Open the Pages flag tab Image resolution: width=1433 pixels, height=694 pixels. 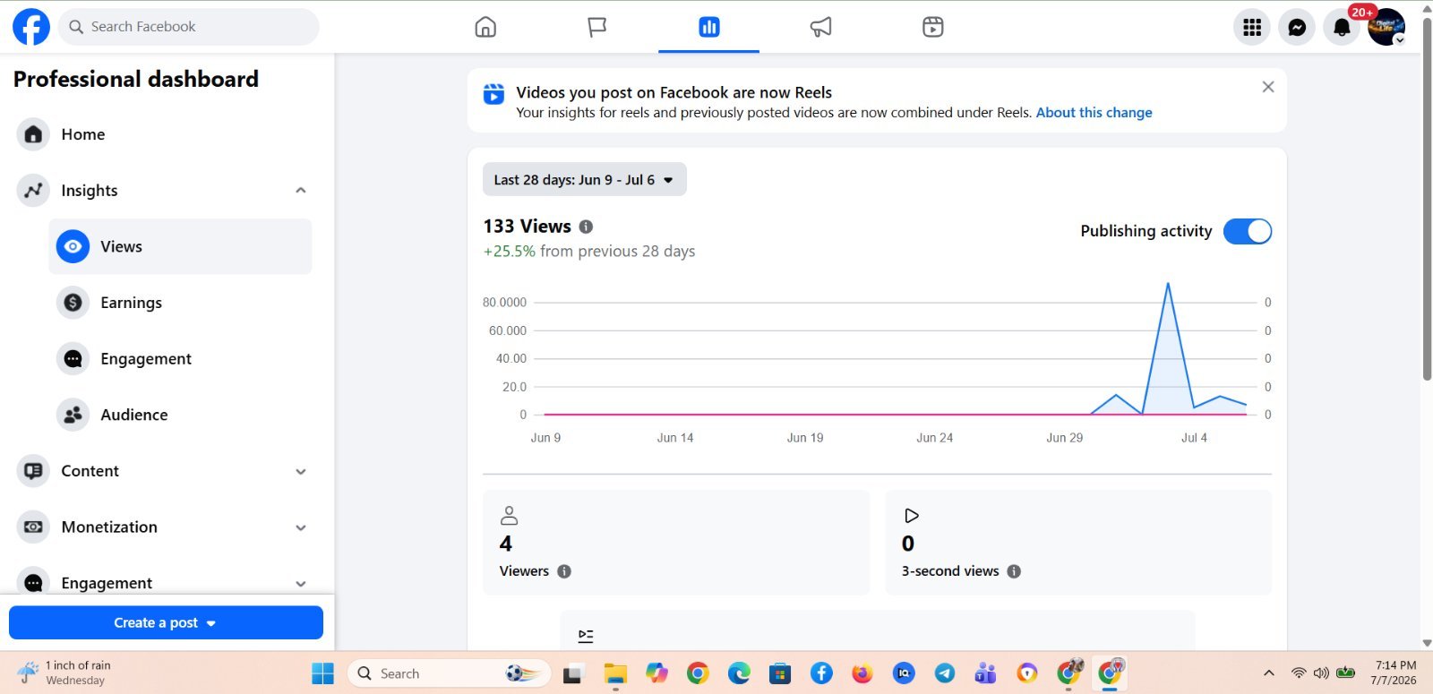[597, 27]
